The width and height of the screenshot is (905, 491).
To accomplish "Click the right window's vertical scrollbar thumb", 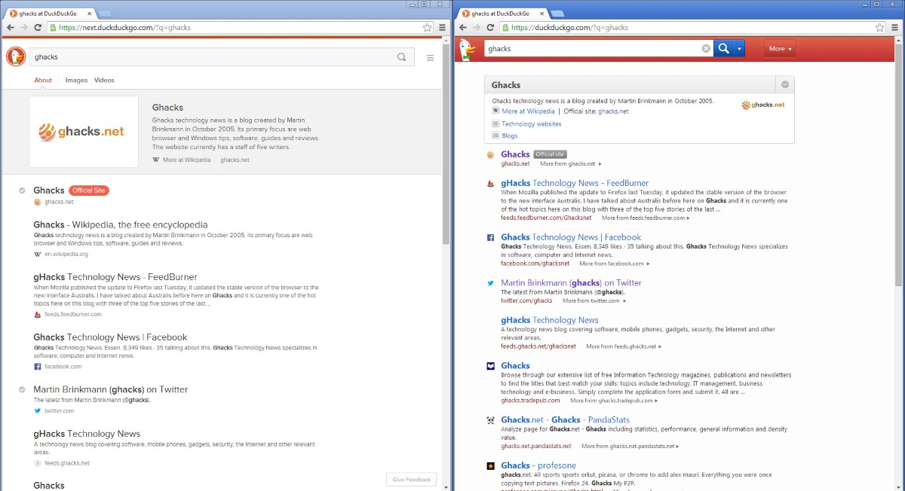I will (899, 166).
